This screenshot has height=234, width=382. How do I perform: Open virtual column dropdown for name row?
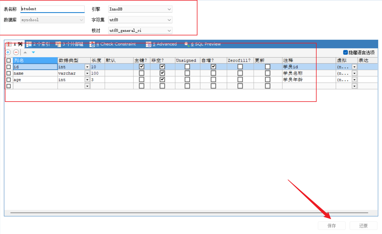click(x=354, y=73)
